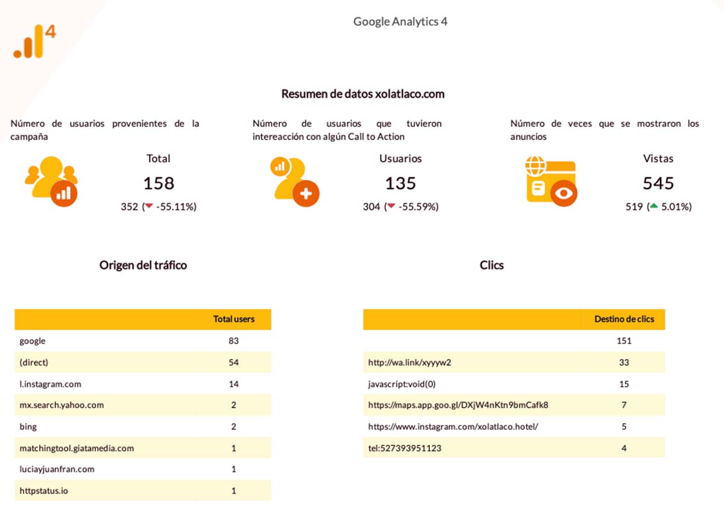Click the Total label above 158
Viewport: 724px width, 510px height.
point(159,159)
